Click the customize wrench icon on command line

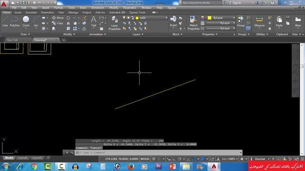(x=72, y=152)
